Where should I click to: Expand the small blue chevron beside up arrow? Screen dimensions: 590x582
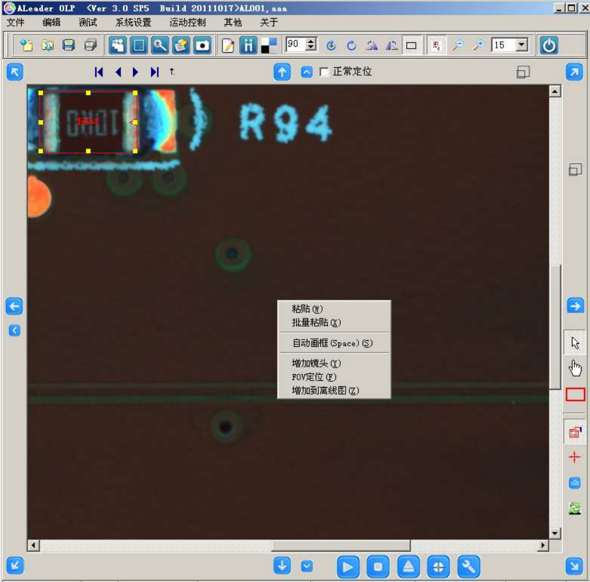pos(307,72)
